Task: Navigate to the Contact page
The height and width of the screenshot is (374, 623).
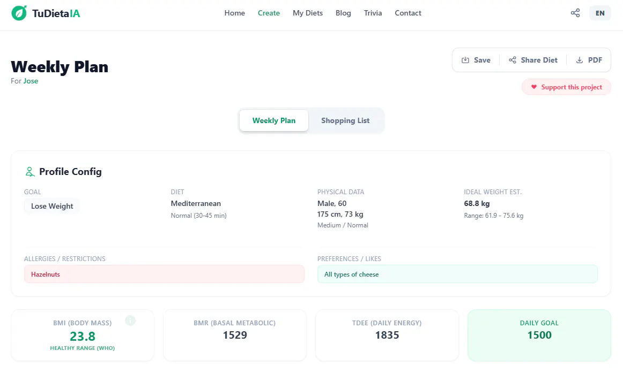Action: (407, 13)
